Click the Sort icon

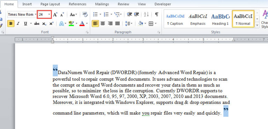pos(146,15)
